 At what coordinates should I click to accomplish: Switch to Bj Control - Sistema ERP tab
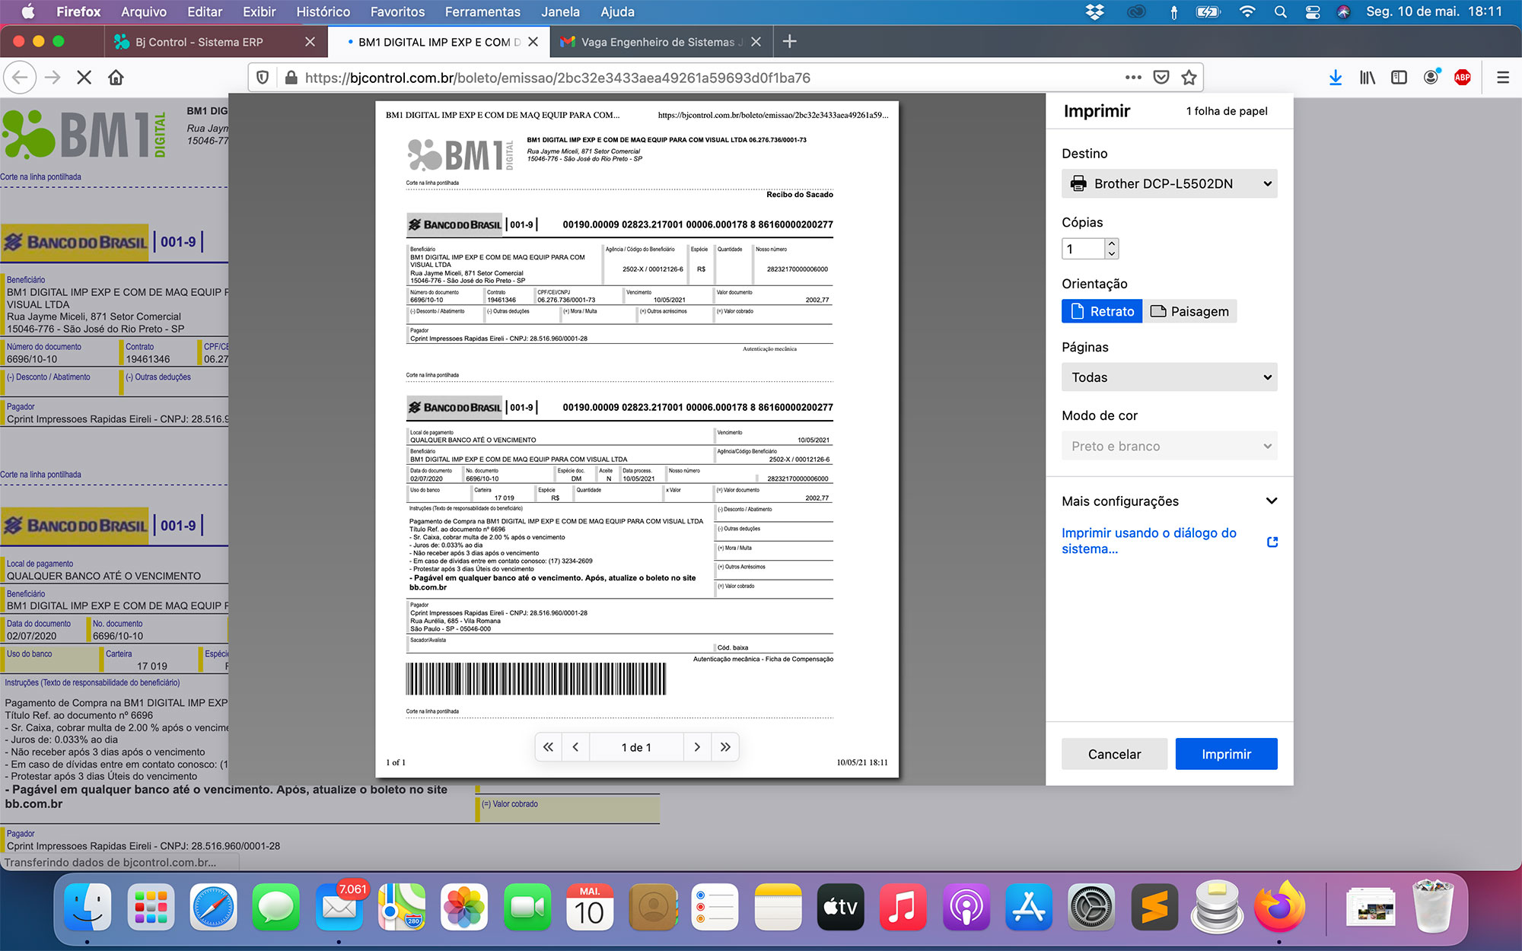tap(199, 42)
